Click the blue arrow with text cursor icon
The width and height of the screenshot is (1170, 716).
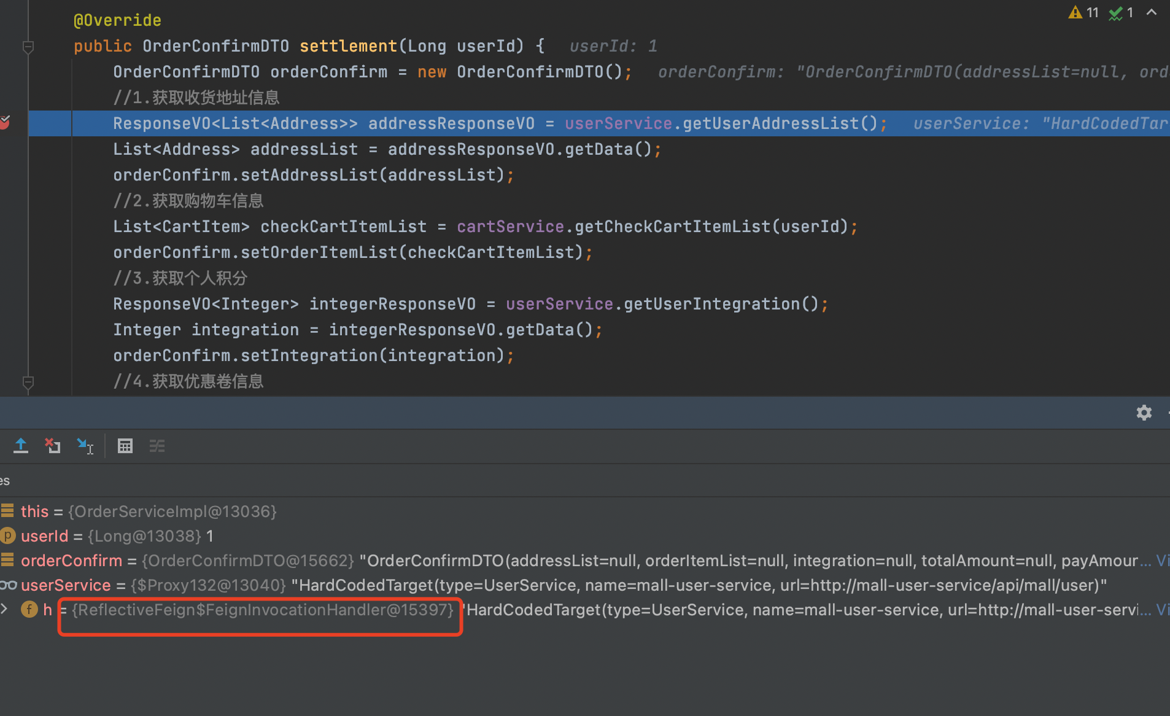coord(85,446)
